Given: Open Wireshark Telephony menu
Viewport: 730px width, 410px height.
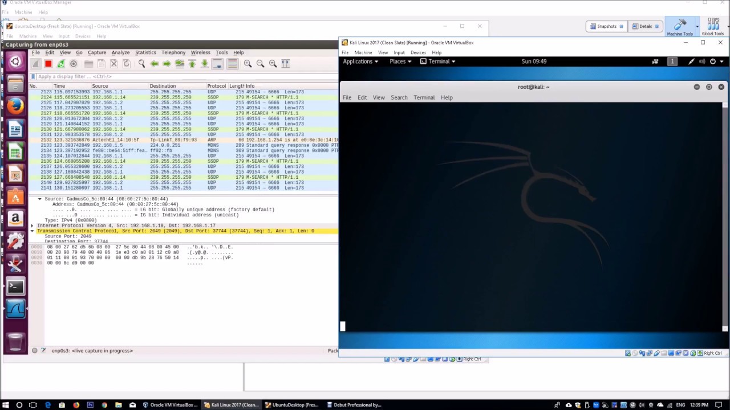Looking at the screenshot, I should 173,52.
